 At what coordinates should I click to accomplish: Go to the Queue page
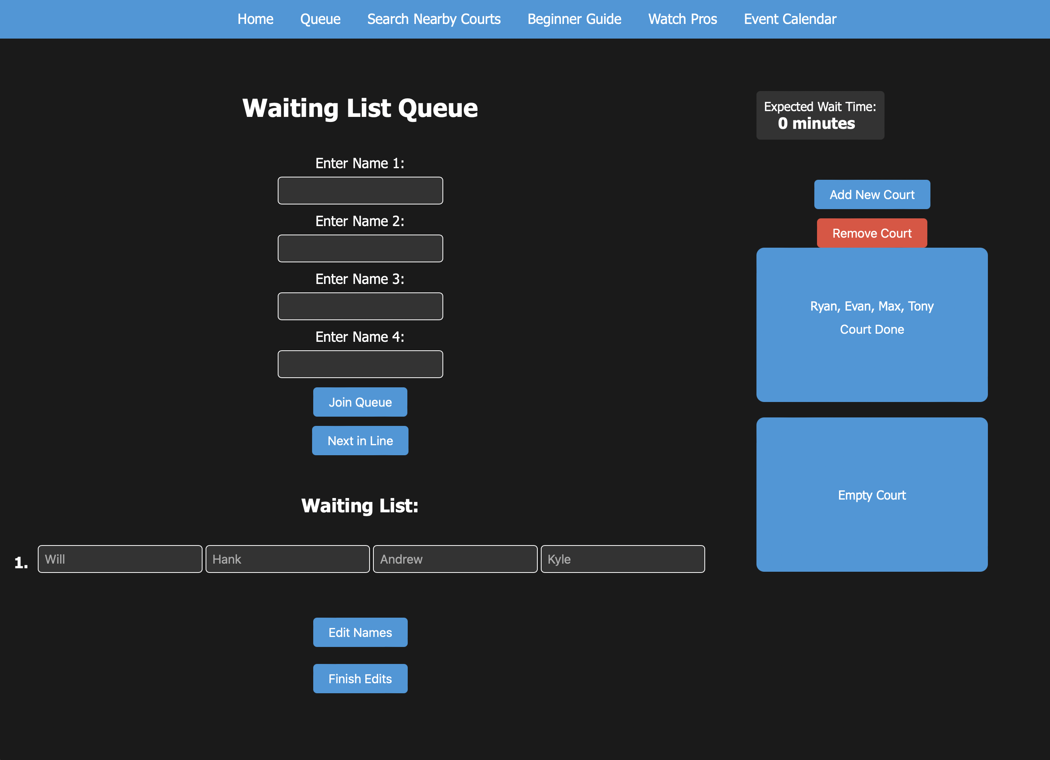point(320,19)
